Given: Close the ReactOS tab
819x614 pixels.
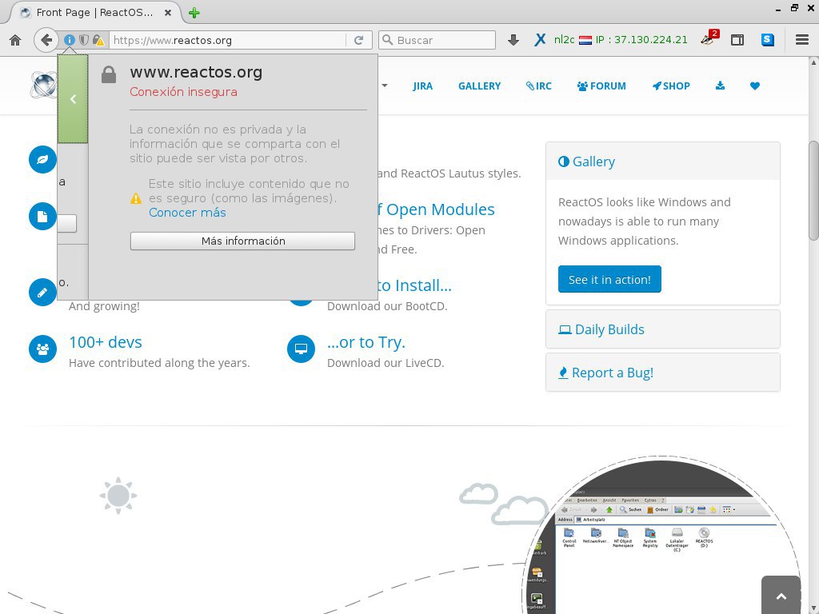Looking at the screenshot, I should click(168, 13).
